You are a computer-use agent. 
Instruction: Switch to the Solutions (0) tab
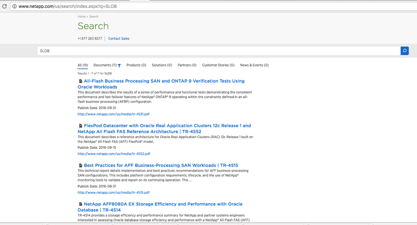coord(162,65)
